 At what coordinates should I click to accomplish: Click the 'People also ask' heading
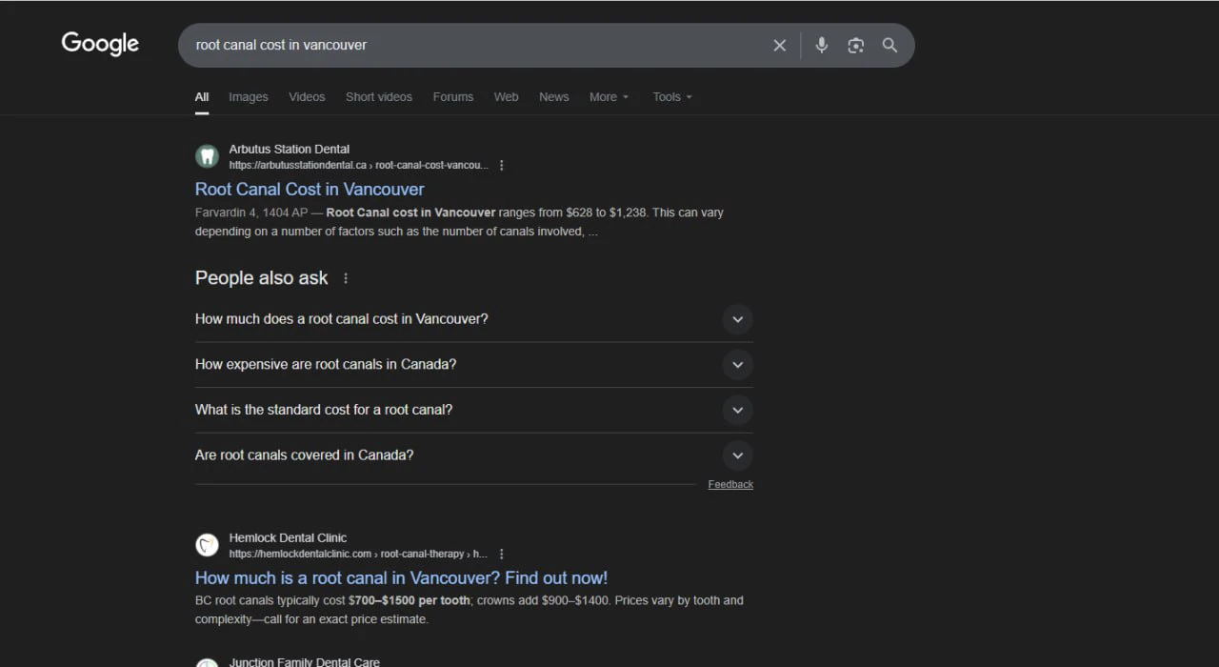(x=262, y=278)
